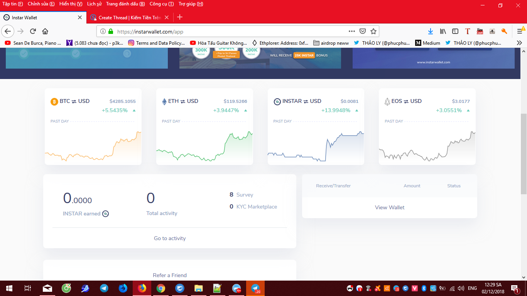This screenshot has width=527, height=296.
Task: Go back to the previous page
Action: (x=8, y=31)
